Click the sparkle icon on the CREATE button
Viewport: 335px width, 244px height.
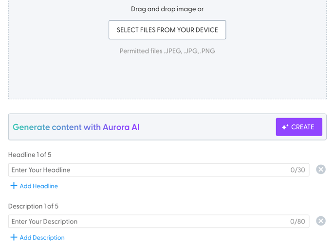coord(285,127)
